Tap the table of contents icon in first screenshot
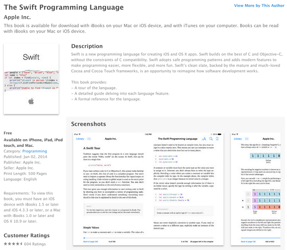 [x=89, y=139]
